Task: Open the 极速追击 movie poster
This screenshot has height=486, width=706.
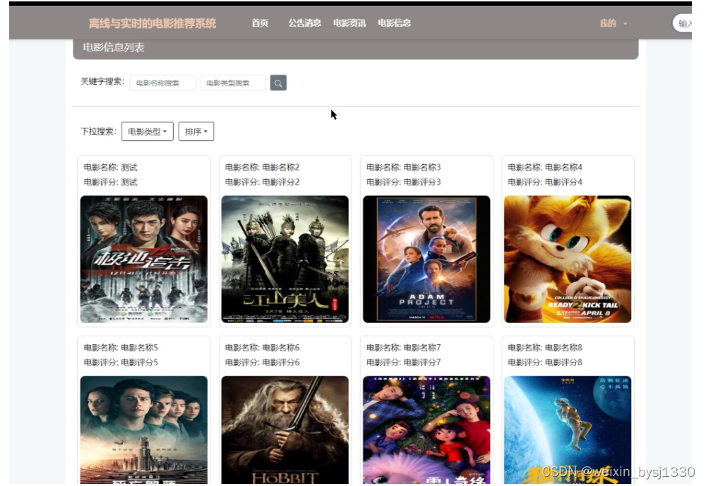Action: [143, 259]
